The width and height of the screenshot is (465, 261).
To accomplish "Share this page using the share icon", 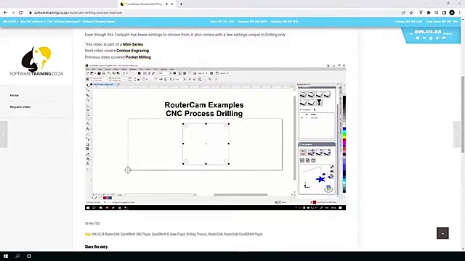I will (x=403, y=13).
